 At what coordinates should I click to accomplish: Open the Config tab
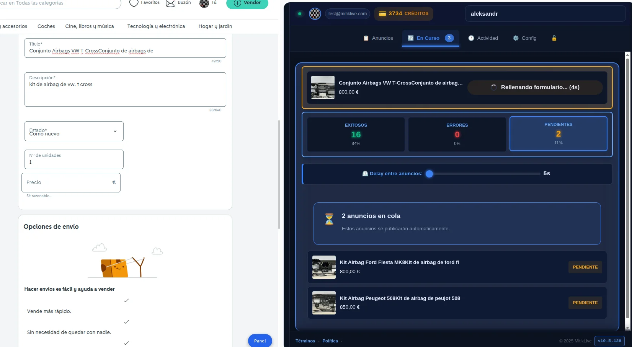[525, 38]
